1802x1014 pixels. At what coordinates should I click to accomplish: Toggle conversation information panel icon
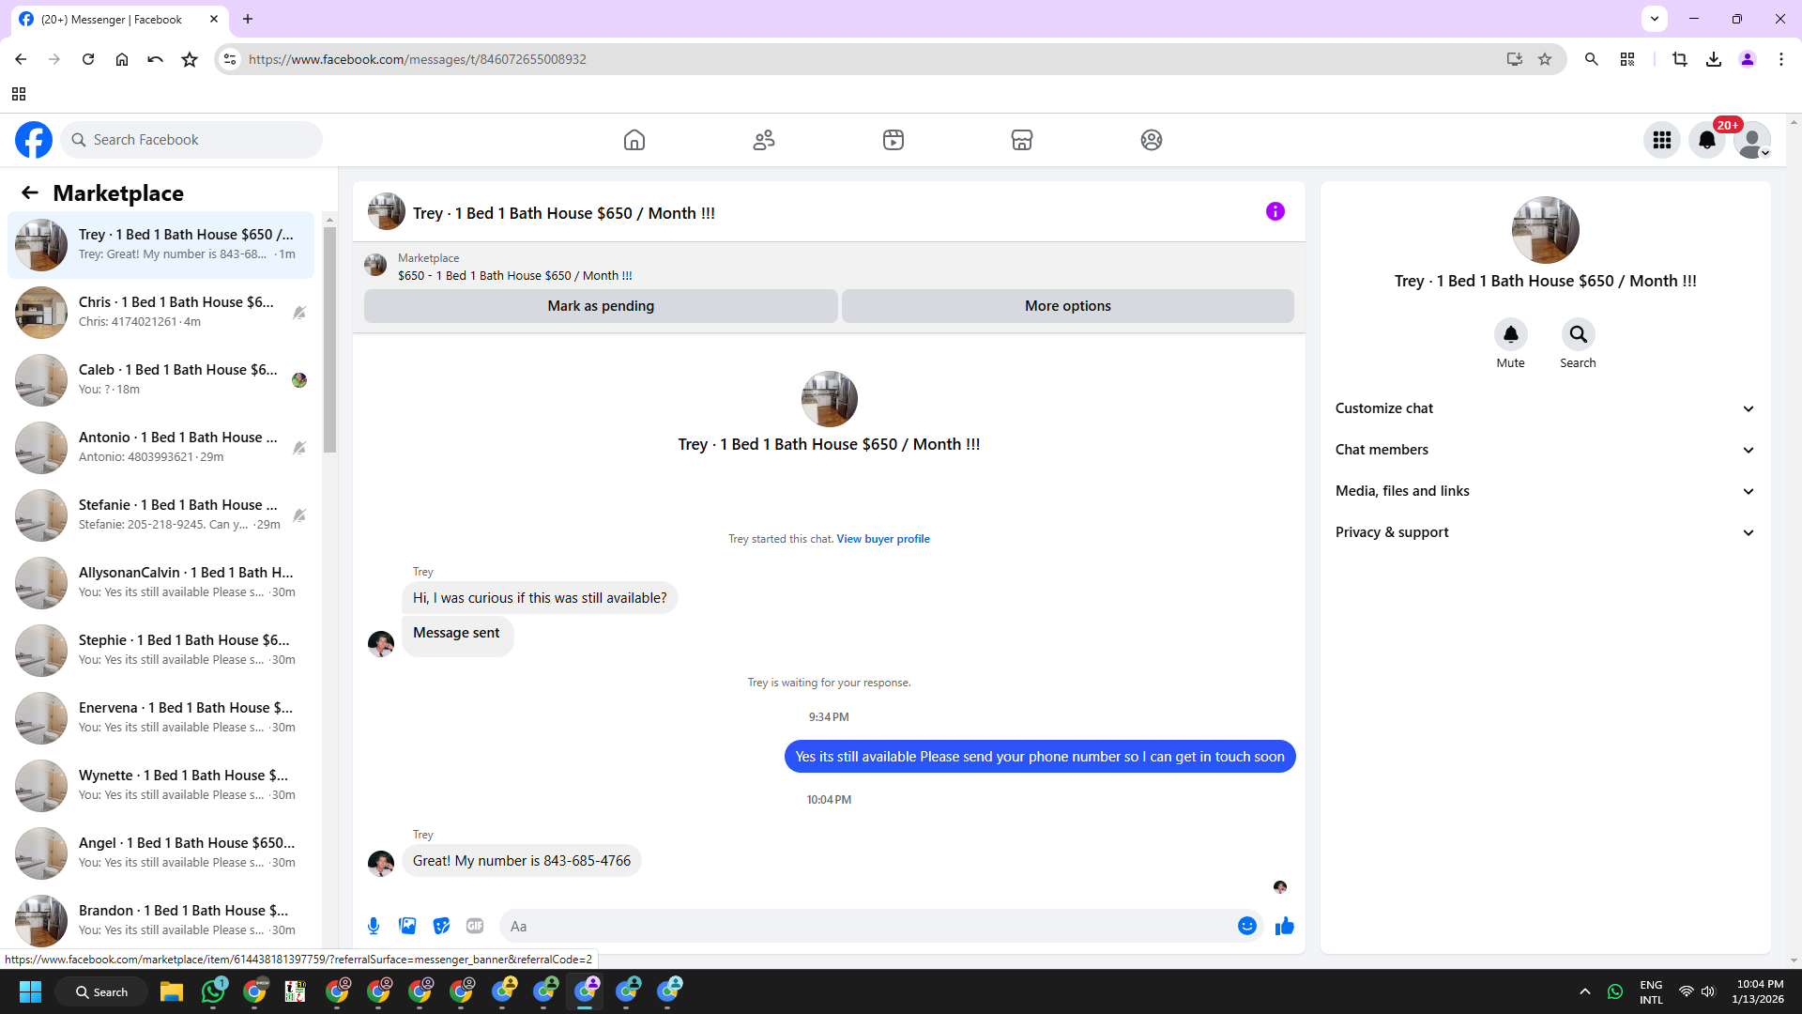coord(1275,211)
